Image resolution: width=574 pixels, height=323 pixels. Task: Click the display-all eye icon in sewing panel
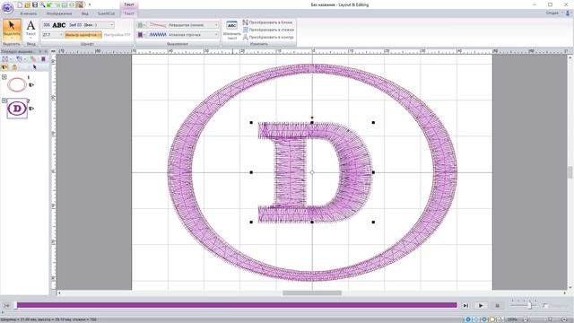click(4, 67)
